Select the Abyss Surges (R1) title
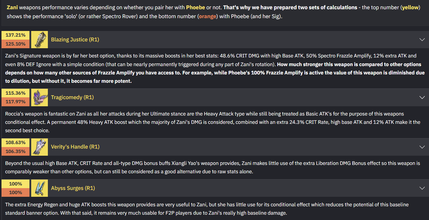This screenshot has height=220, width=429. click(73, 188)
